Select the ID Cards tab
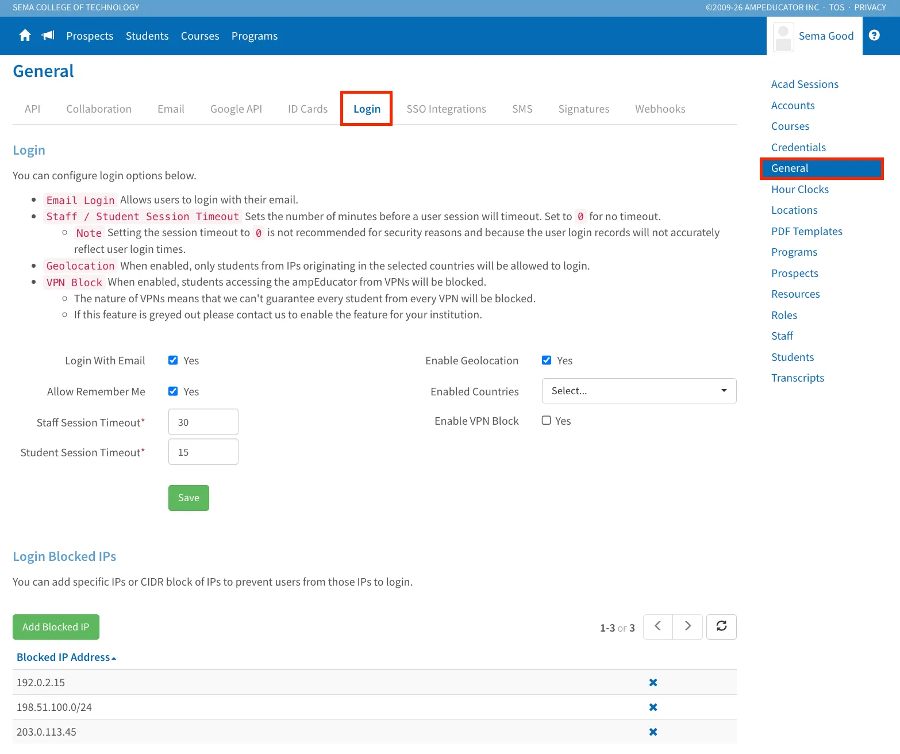Viewport: 900px width, 754px height. click(307, 109)
